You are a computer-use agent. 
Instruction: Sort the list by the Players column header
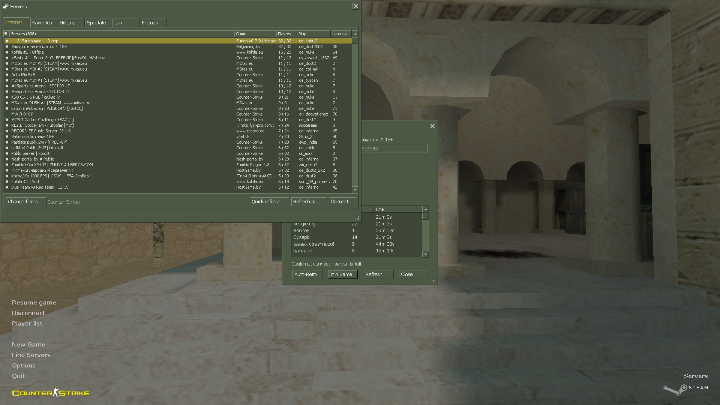(286, 34)
